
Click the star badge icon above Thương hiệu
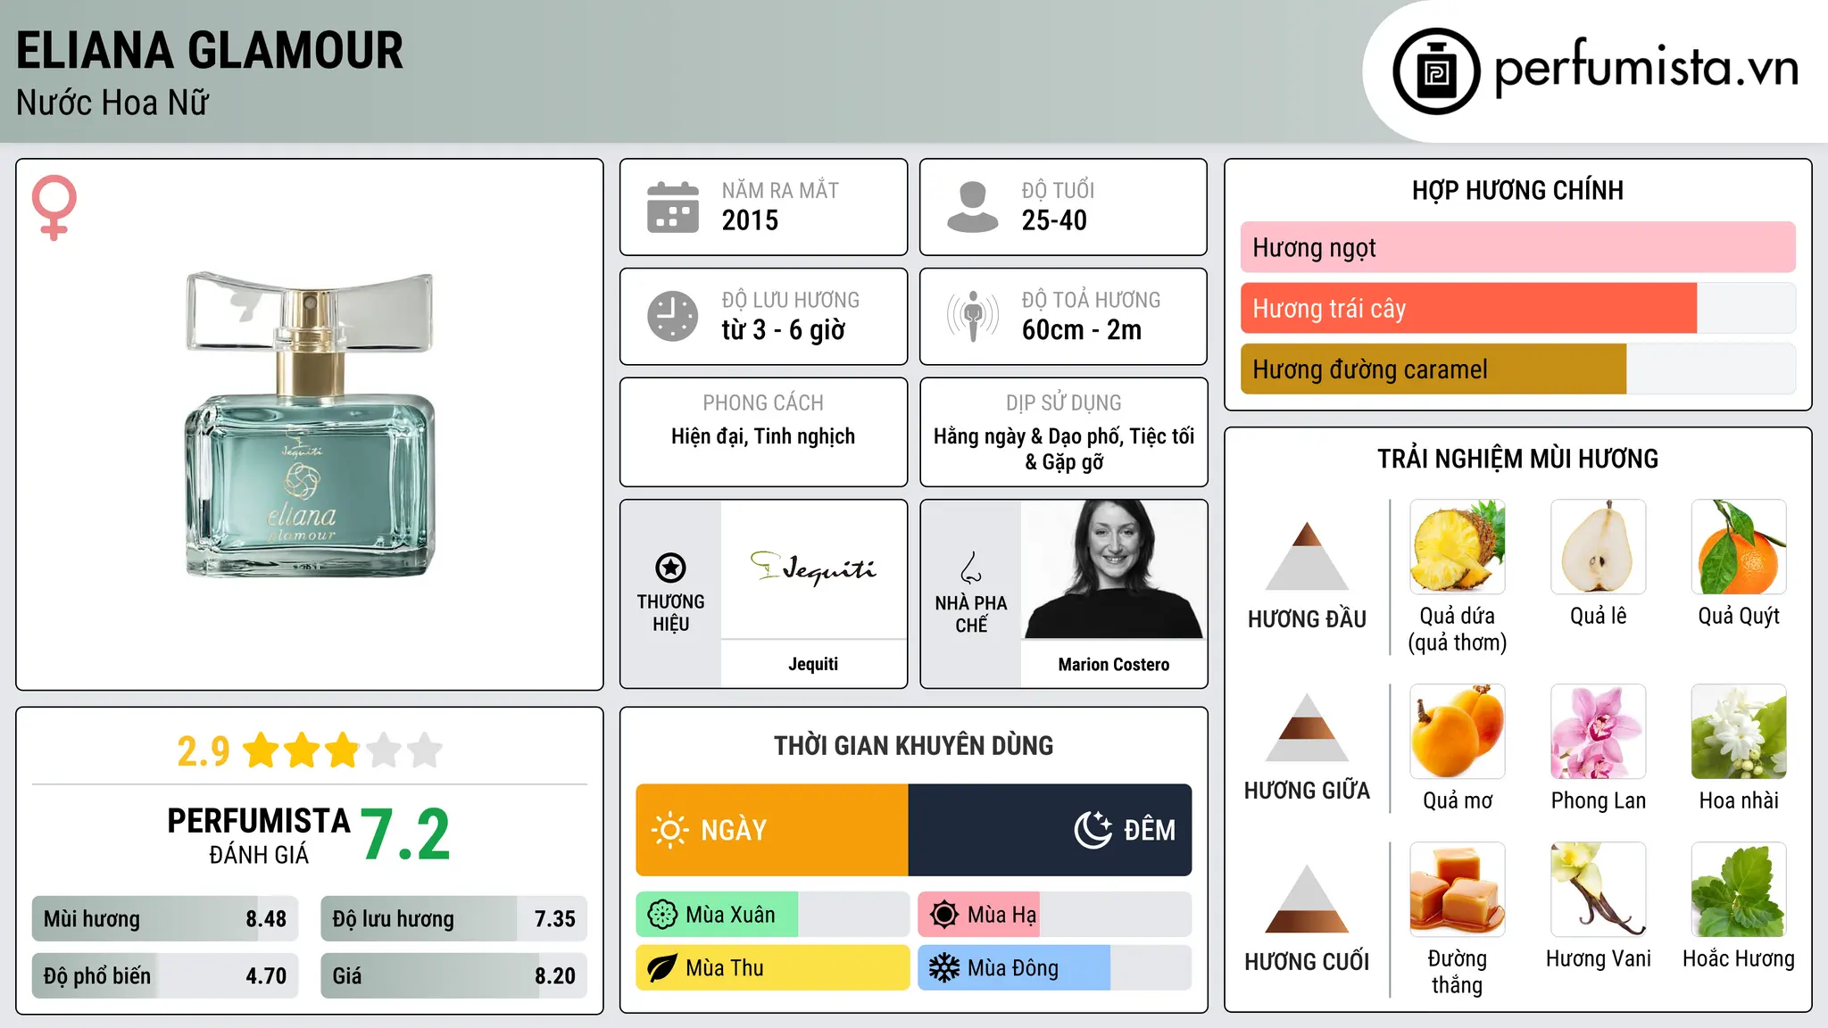click(670, 568)
